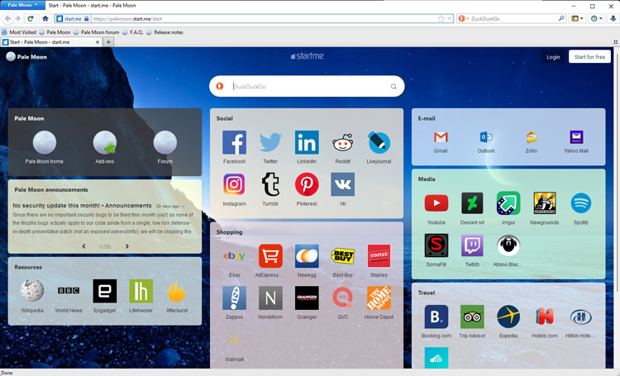Open the Expedia icon
The image size is (620, 376).
[x=508, y=317]
